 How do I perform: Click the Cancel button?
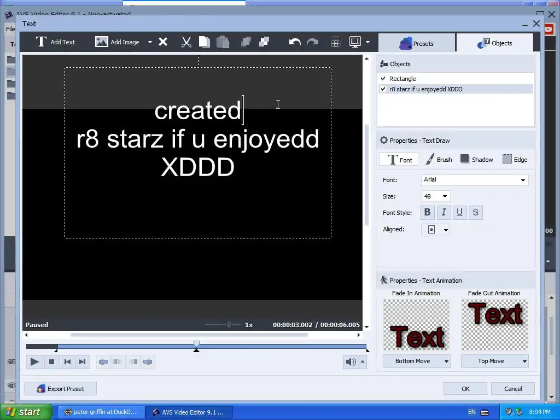(x=513, y=389)
